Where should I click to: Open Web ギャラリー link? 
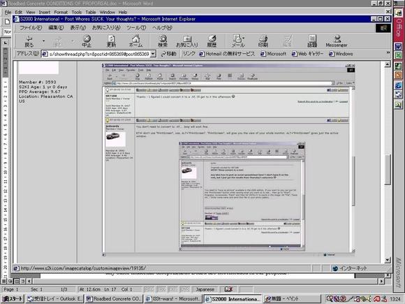(x=308, y=54)
